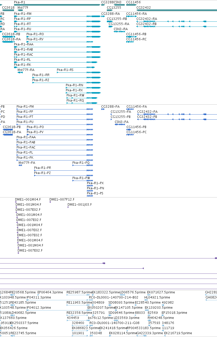Open EST HL04921.5prime
This screenshot has height=337, width=217.
click(x=157, y=297)
